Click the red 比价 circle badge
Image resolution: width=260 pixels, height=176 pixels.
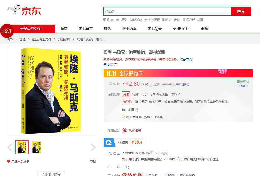[7, 31]
